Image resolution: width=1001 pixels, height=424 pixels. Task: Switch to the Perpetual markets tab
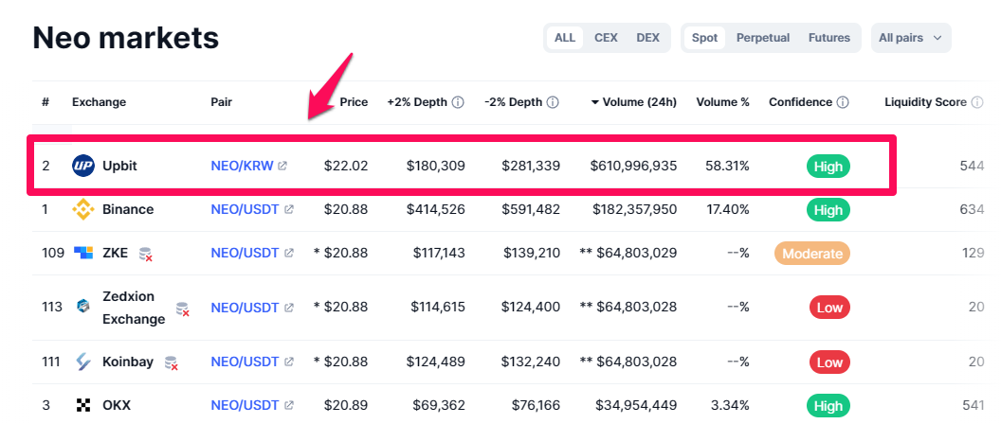point(763,38)
